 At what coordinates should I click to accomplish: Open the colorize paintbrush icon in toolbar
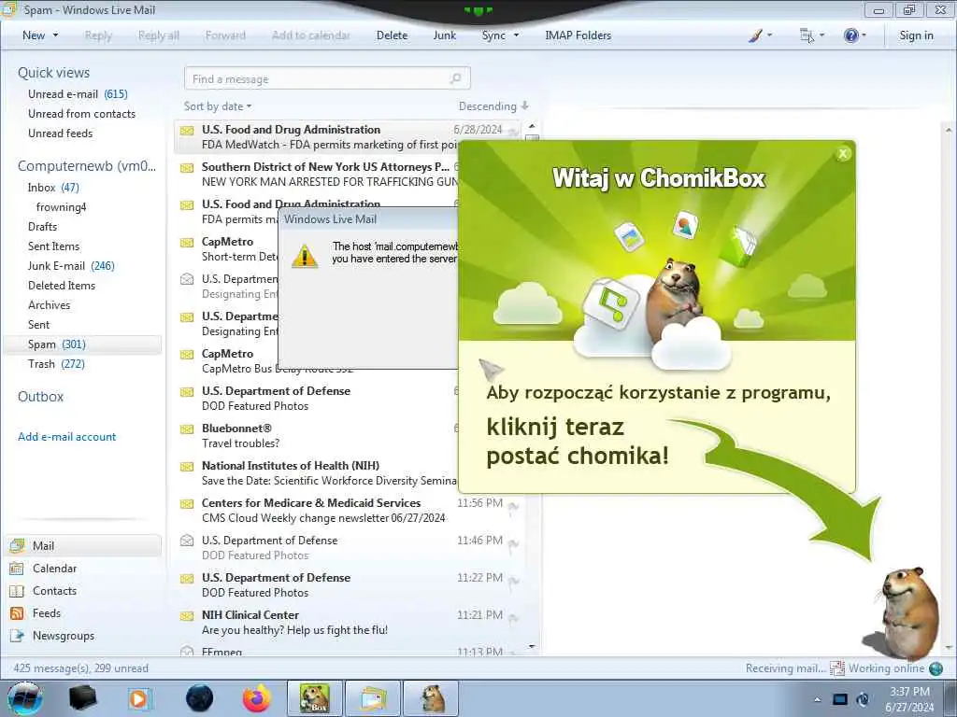pyautogui.click(x=755, y=35)
